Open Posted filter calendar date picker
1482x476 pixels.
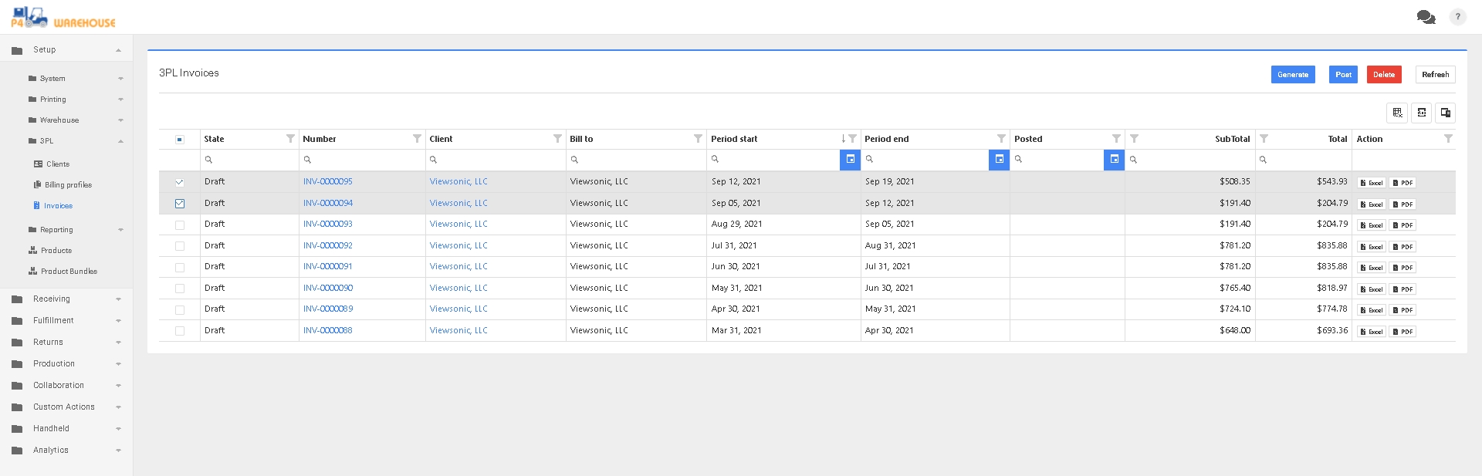[1114, 160]
